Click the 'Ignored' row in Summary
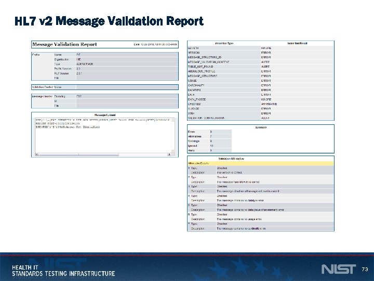Screen dimensions: 374x281 pos(209,146)
